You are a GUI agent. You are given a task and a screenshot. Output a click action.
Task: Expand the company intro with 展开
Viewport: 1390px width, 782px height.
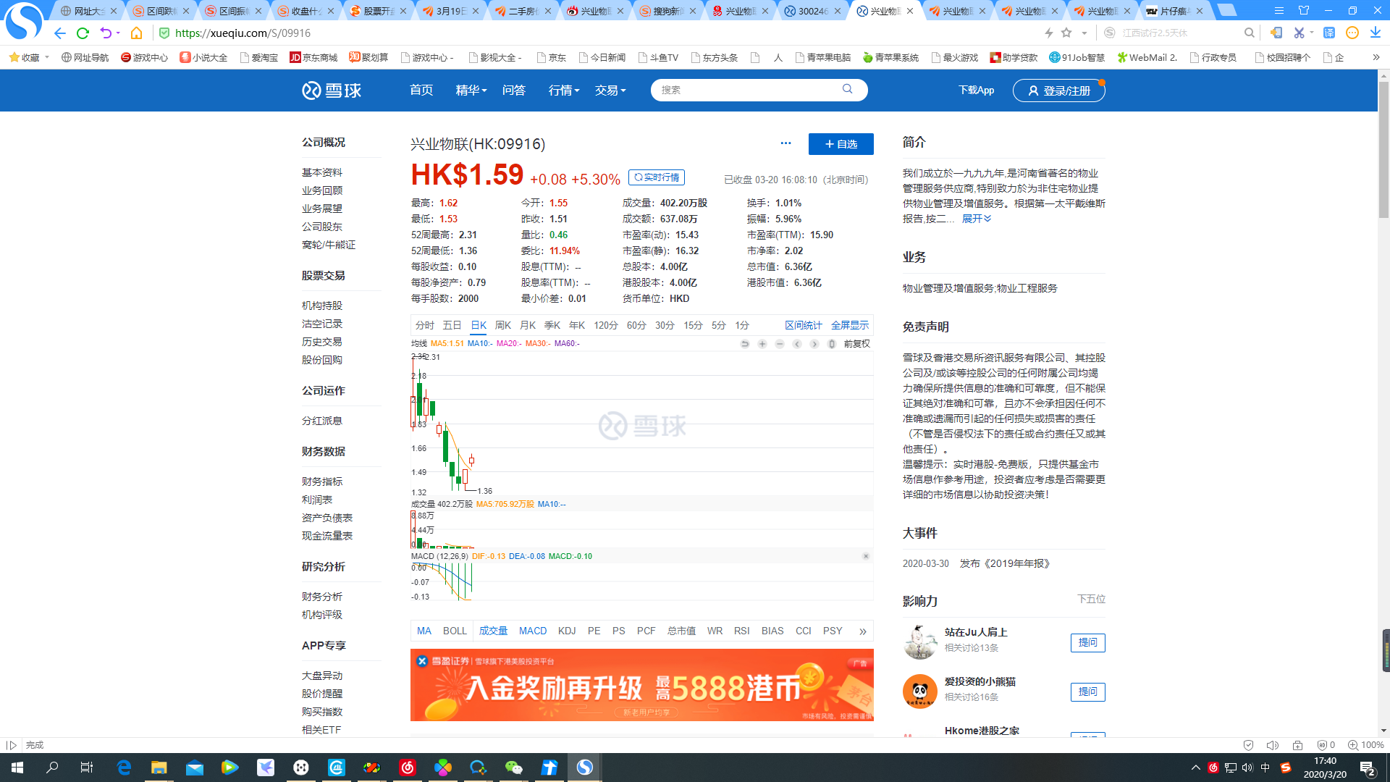pos(976,219)
